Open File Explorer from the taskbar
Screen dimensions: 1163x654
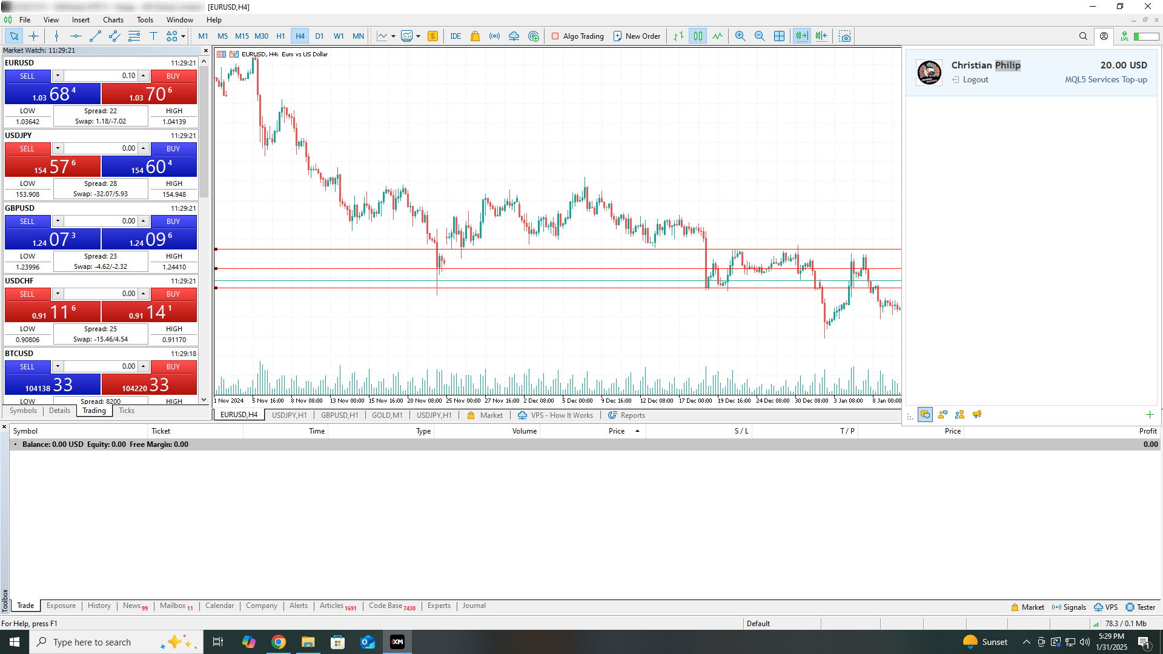click(308, 642)
